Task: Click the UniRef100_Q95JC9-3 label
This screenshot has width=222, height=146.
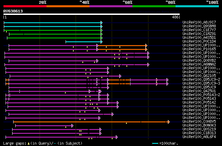Action: [x=201, y=84]
